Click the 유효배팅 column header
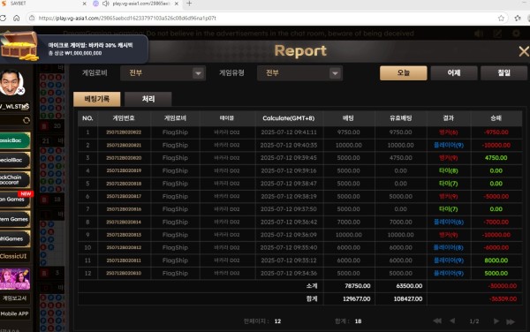Viewport: 530px width, 332px height. [400, 118]
